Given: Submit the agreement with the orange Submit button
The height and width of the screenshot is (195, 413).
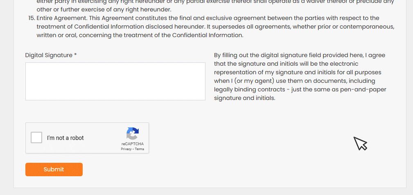Looking at the screenshot, I should tap(54, 170).
